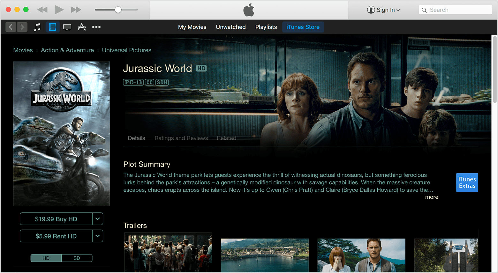The height and width of the screenshot is (273, 498).
Task: Open Ratings and Reviews tab
Action: 181,138
